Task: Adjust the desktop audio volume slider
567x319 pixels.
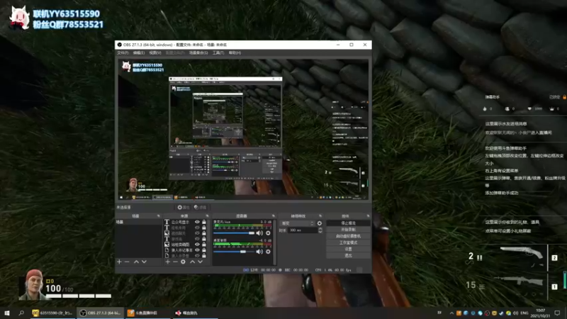Action: 234,252
